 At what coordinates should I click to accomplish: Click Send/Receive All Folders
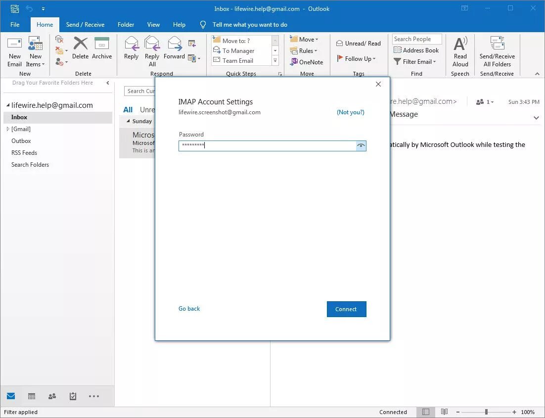[497, 52]
